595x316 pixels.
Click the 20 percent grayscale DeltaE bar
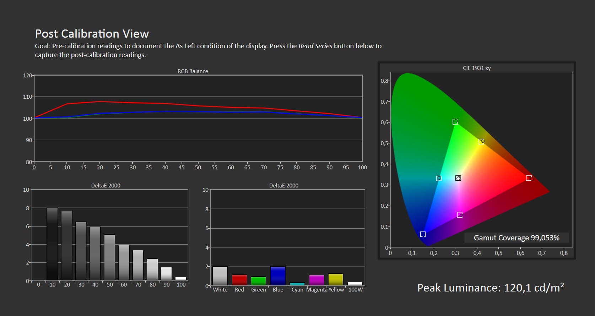click(x=67, y=245)
